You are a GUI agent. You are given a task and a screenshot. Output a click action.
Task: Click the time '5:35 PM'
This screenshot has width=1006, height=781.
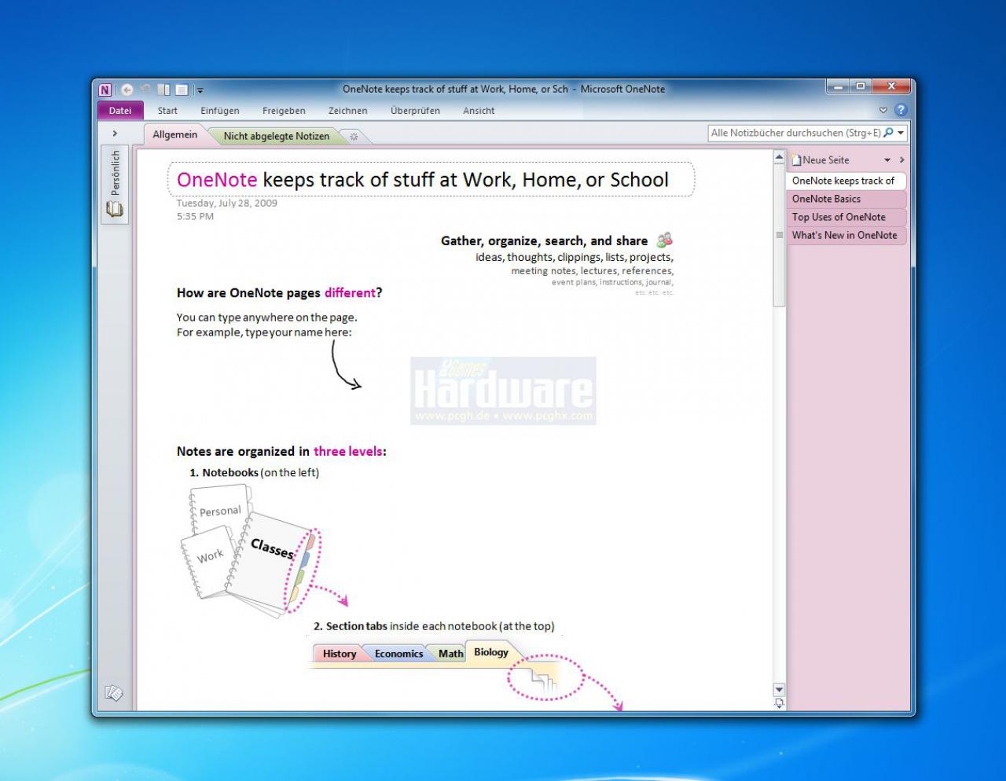195,216
